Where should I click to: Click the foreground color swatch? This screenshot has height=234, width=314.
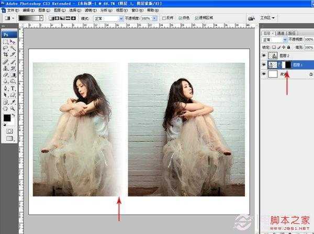7,118
